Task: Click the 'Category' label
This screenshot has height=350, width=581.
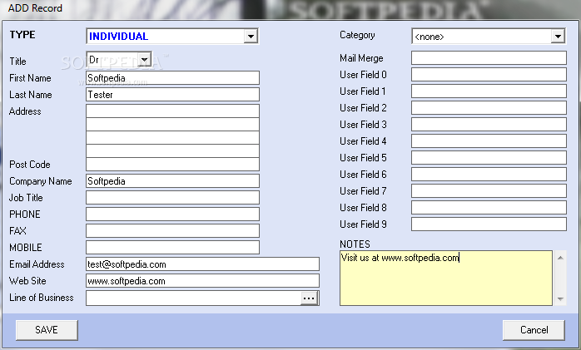Action: coord(357,35)
